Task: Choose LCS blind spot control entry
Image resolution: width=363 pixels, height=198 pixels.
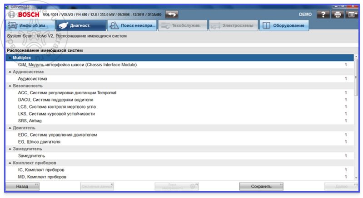Action: (x=179, y=107)
